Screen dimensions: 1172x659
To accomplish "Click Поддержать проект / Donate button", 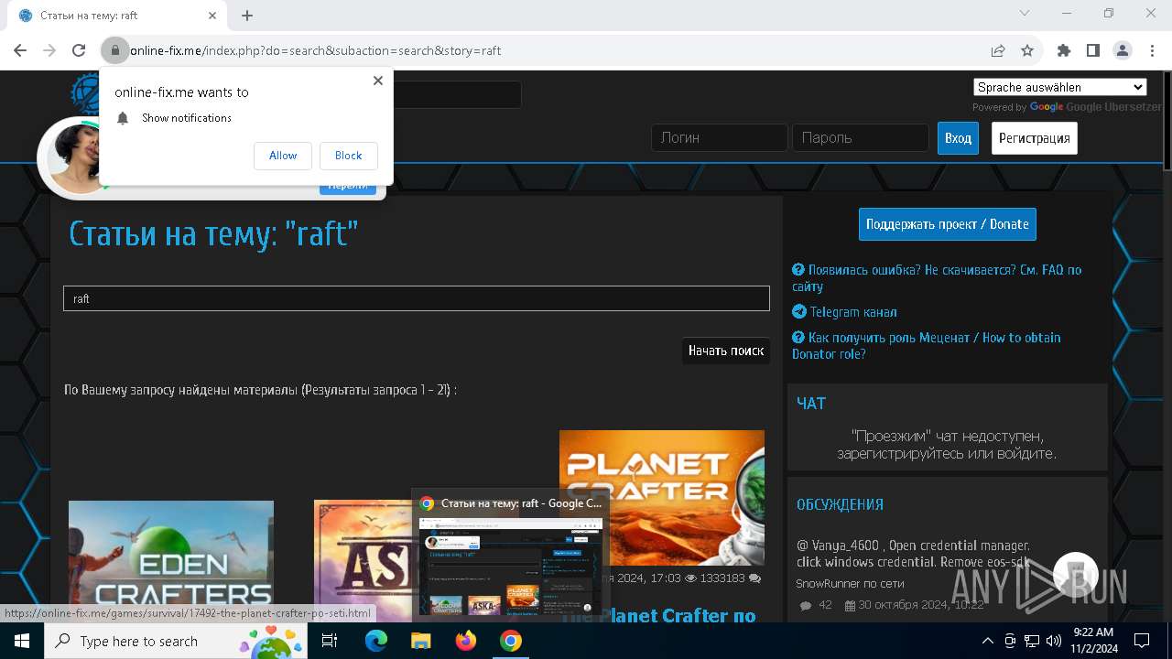I will (x=948, y=224).
